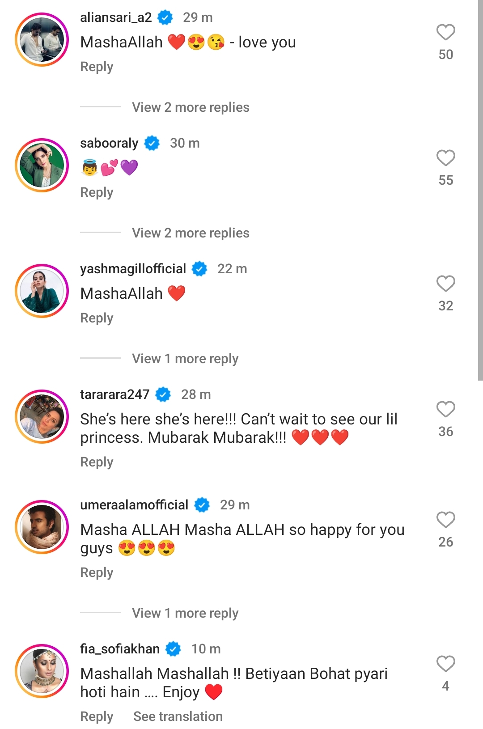Like yashmagillofficial's MashaAllah comment
The width and height of the screenshot is (483, 729).
(445, 284)
